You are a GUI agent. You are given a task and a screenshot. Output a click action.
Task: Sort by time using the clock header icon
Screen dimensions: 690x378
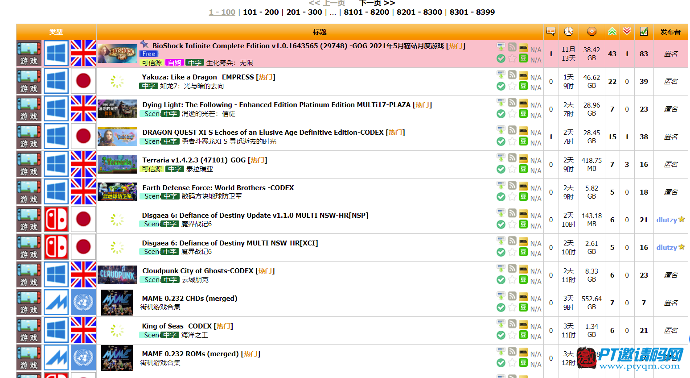pyautogui.click(x=569, y=31)
